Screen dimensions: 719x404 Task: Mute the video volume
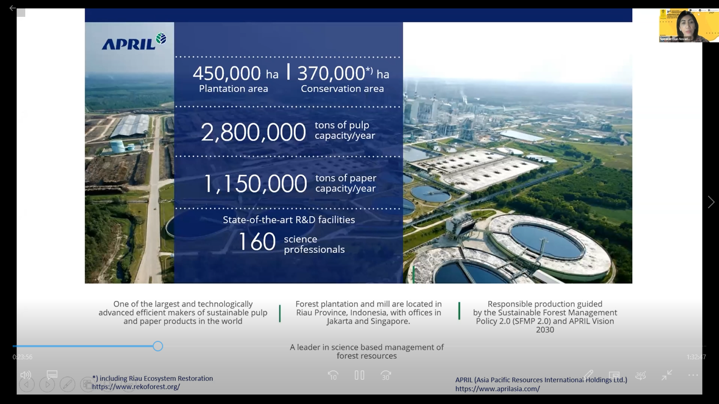tap(25, 375)
